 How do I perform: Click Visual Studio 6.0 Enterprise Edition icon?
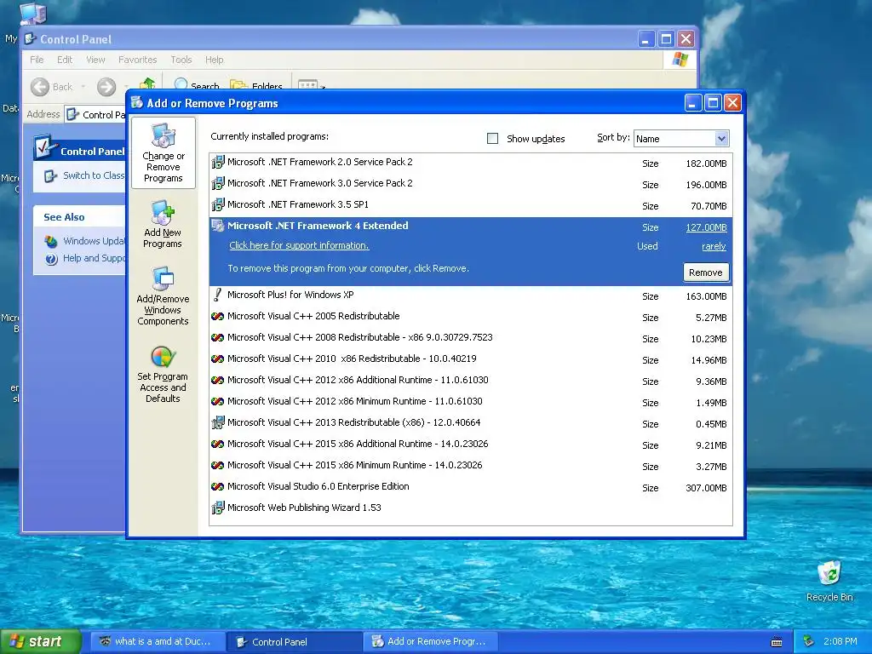pos(217,486)
